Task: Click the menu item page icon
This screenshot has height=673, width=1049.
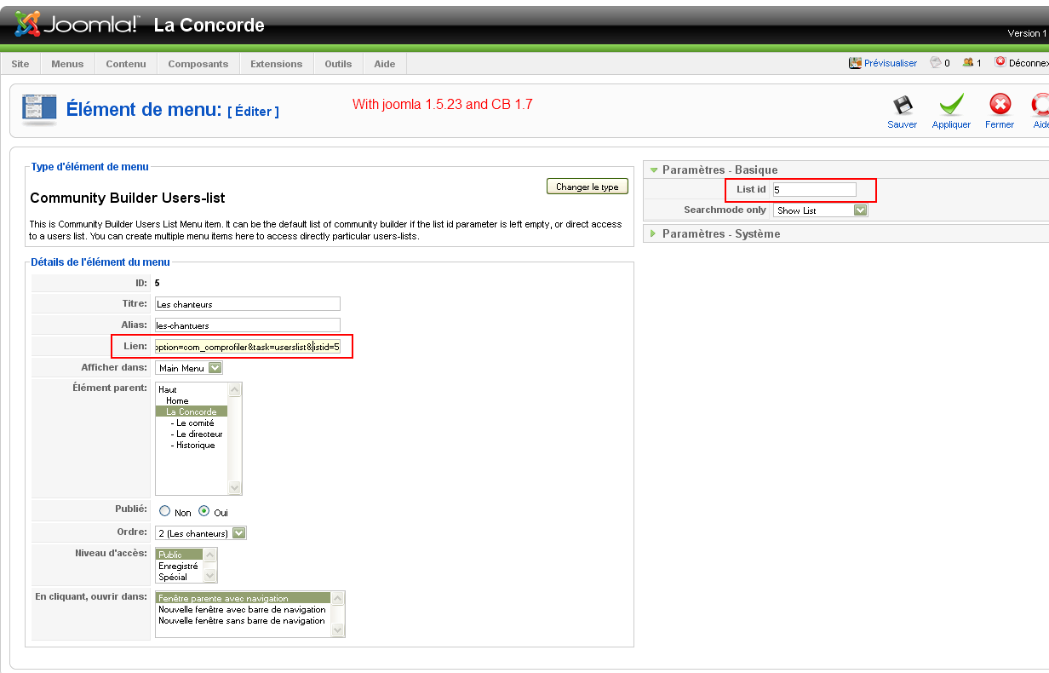Action: point(39,108)
